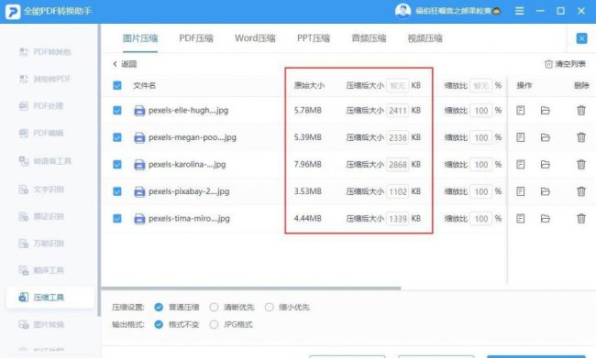
Task: Switch to the PDF压缩 tab
Action: (196, 38)
